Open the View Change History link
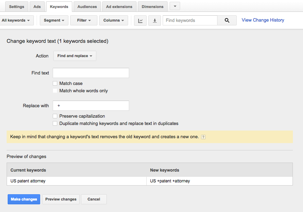Viewport: 303px width, 212px height. point(263,20)
